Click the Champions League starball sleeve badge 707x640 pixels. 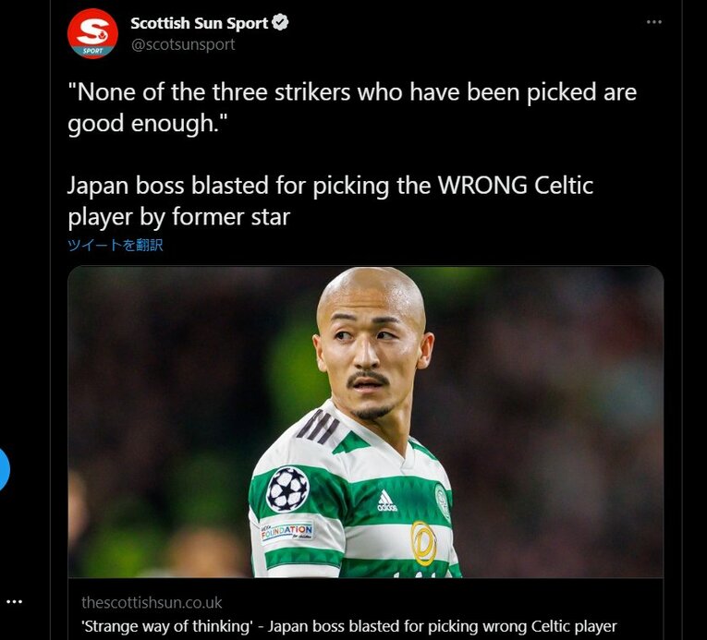287,489
